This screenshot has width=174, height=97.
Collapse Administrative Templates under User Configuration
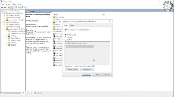tap(4, 29)
